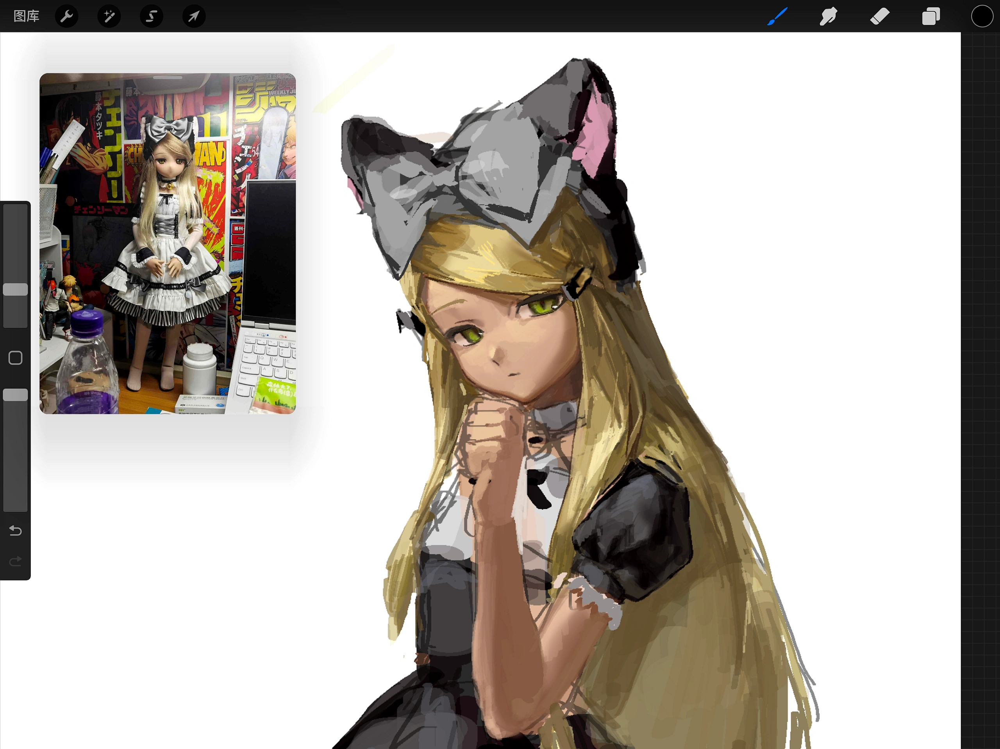Open the Actions wrench menu
The width and height of the screenshot is (1000, 749).
pyautogui.click(x=66, y=16)
